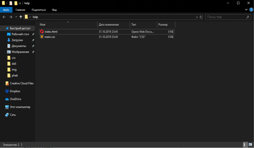Sort files by Имя column
This screenshot has width=254, height=148.
[x=68, y=25]
